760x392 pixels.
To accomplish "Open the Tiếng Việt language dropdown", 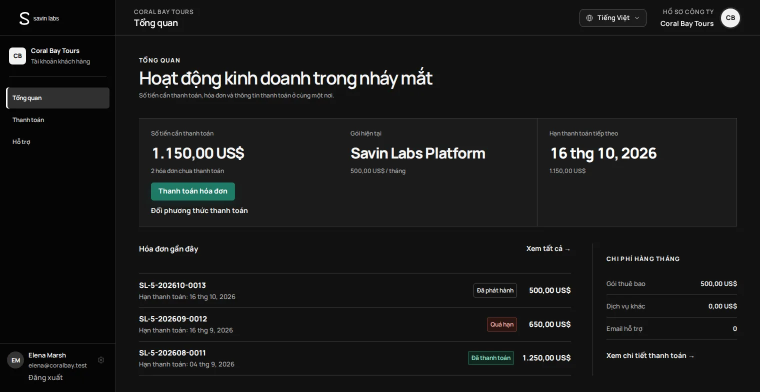I will 613,18.
